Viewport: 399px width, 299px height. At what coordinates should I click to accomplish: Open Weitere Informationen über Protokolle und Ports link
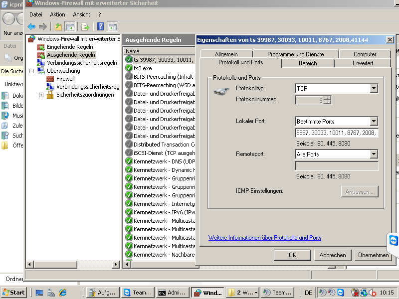[x=265, y=238]
